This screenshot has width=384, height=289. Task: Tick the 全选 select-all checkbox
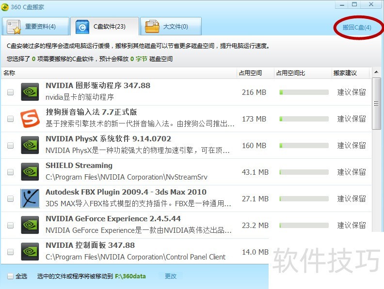tap(10, 276)
